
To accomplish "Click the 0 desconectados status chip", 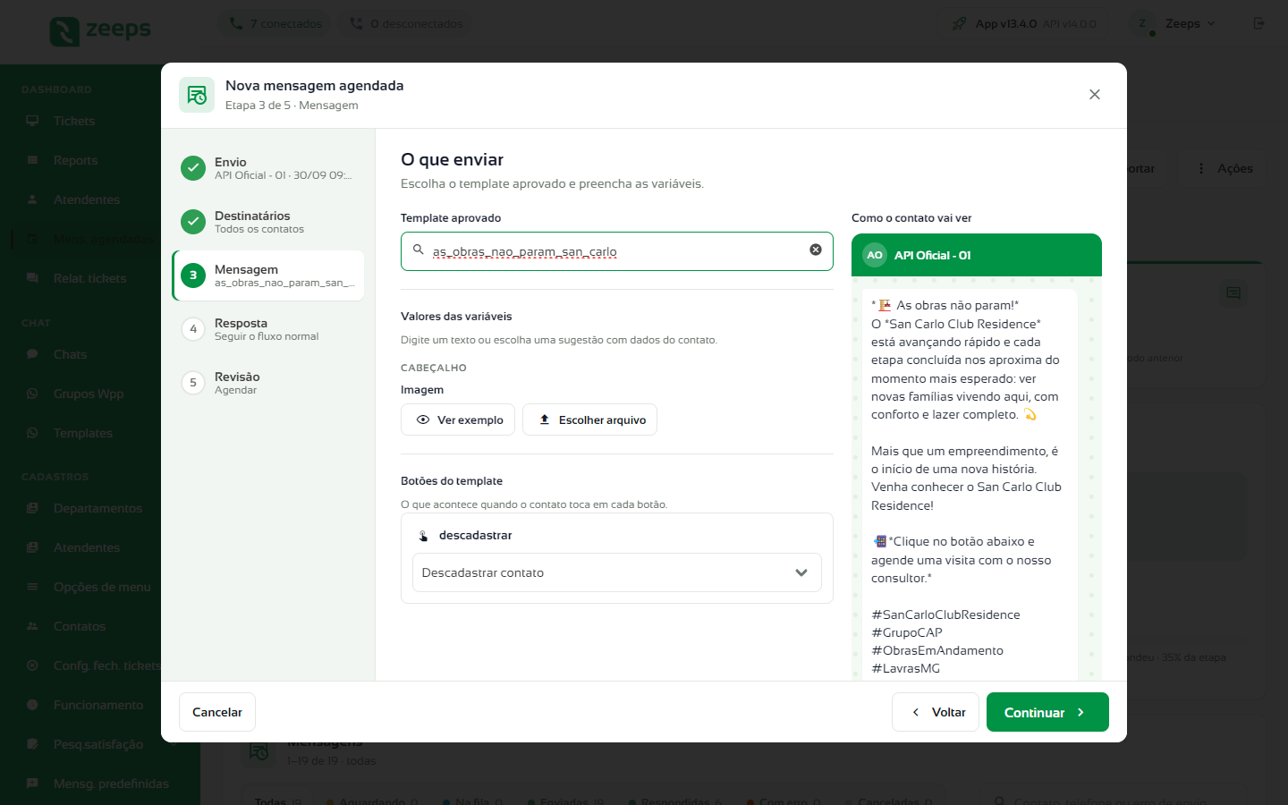I will coord(406,24).
